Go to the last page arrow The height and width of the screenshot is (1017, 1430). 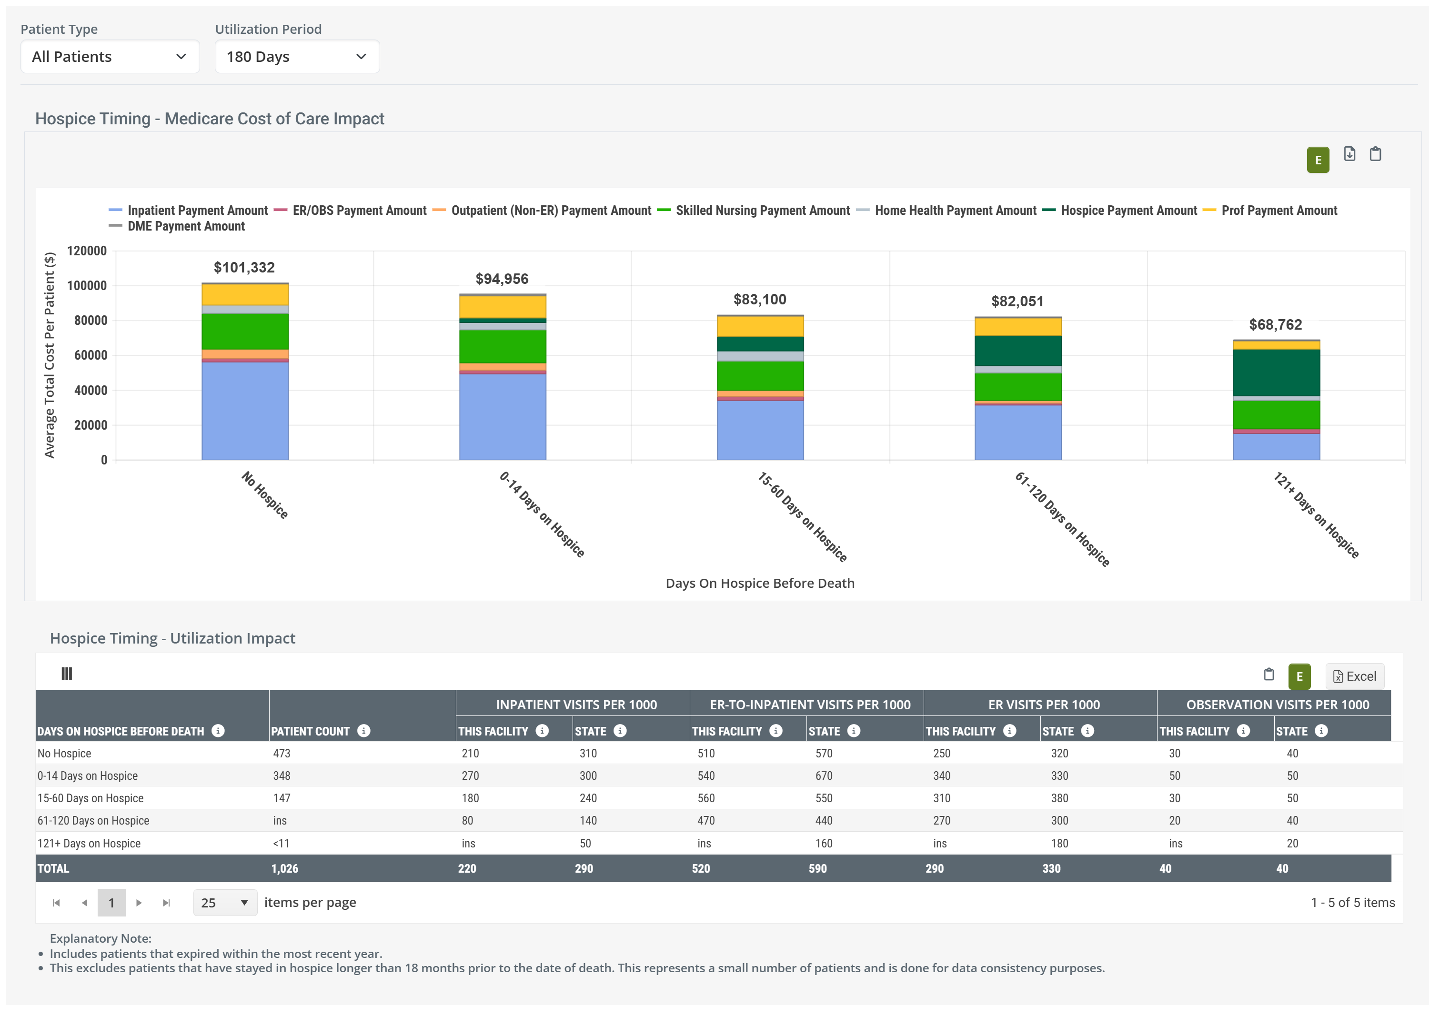pos(166,902)
